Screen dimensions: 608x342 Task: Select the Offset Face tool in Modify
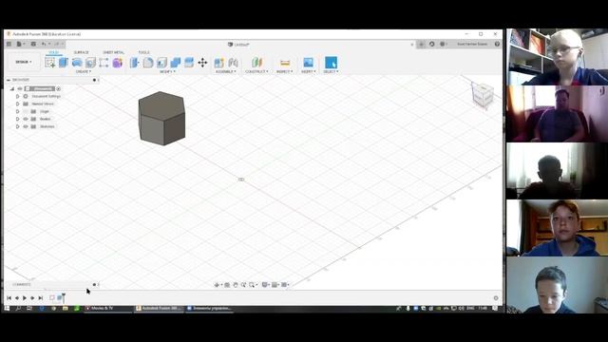click(x=189, y=63)
